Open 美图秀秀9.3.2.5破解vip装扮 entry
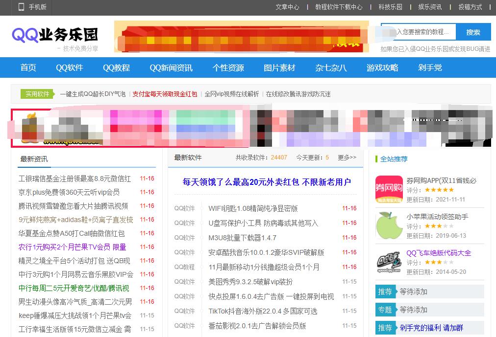496x337 pixels. [250, 282]
